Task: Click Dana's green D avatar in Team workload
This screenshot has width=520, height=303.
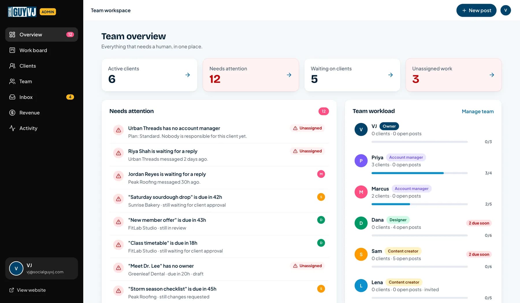Action: tap(361, 223)
